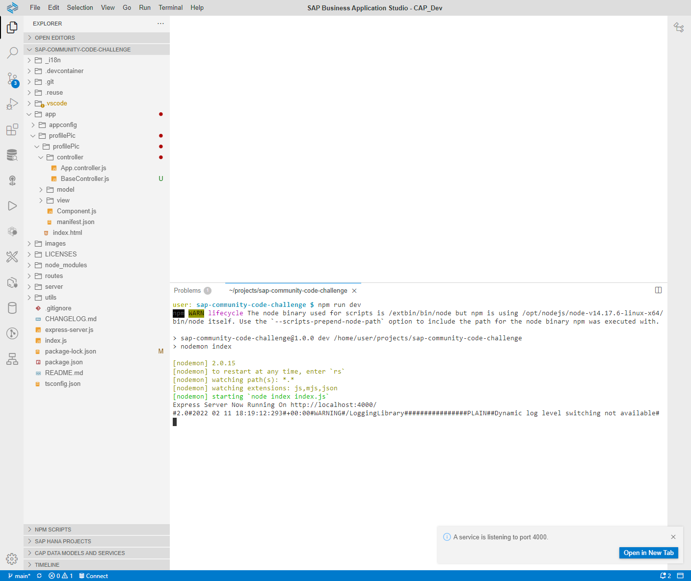This screenshot has width=691, height=581.
Task: Open the Run menu
Action: pos(145,8)
